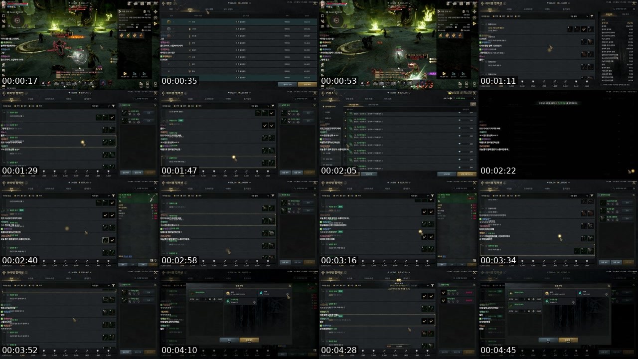The width and height of the screenshot is (638, 359).
Task: Click the circular minimap in the 00:00:17 frame
Action: tap(16, 20)
